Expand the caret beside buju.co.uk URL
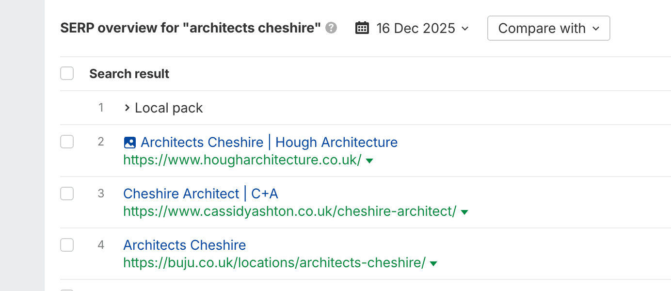The width and height of the screenshot is (671, 291). 433,263
